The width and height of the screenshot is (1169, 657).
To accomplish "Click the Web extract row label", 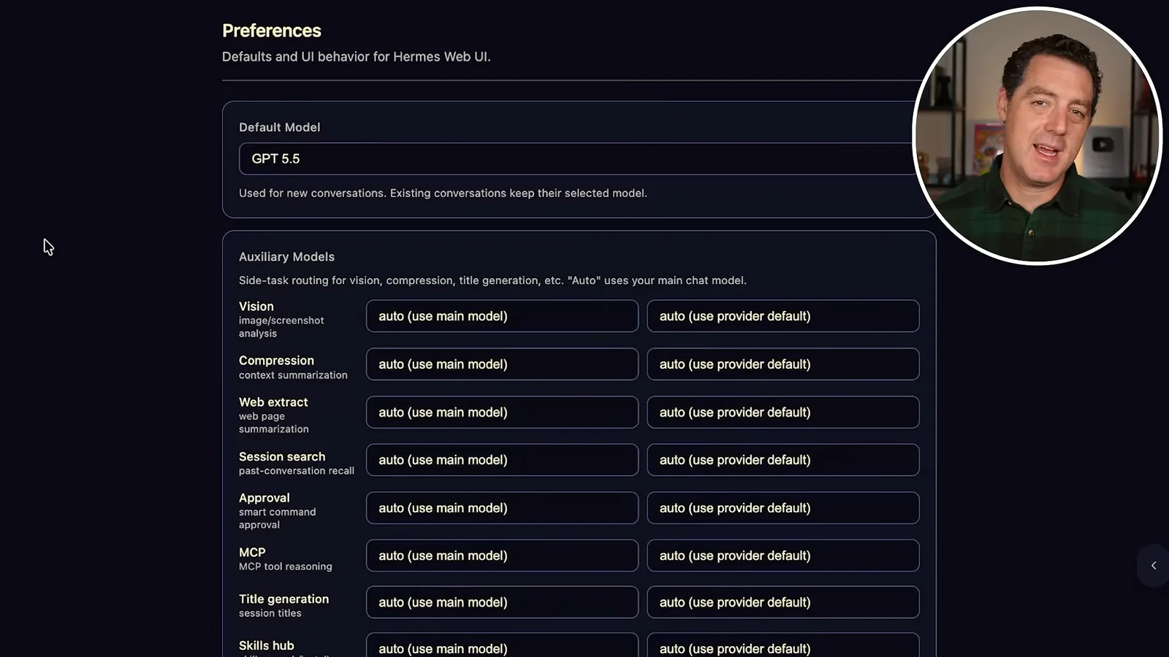I will 273,402.
